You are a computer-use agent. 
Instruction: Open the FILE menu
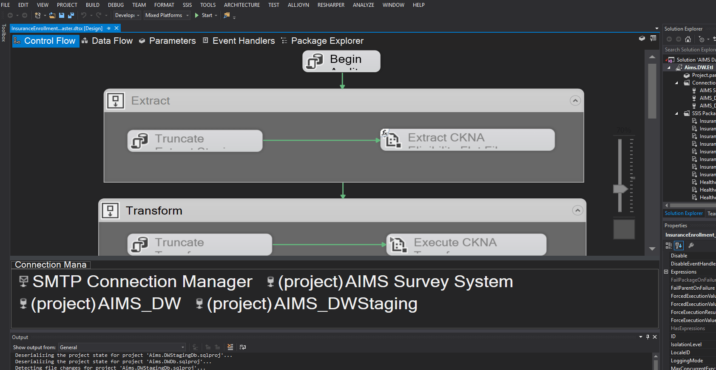tap(6, 5)
